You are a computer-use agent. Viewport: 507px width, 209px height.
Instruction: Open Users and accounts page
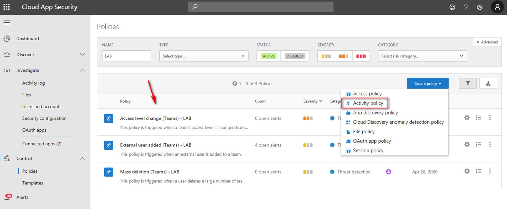[42, 106]
